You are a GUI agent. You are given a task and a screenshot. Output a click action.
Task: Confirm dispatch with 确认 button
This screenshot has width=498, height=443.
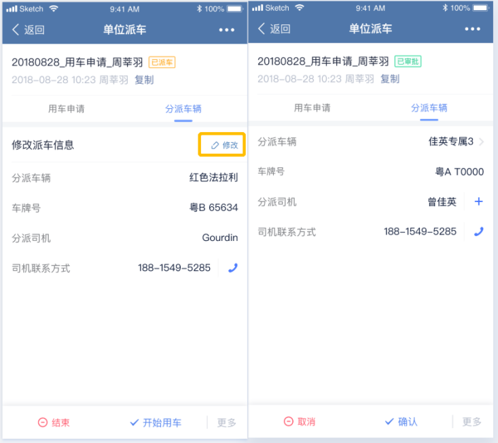pyautogui.click(x=401, y=422)
